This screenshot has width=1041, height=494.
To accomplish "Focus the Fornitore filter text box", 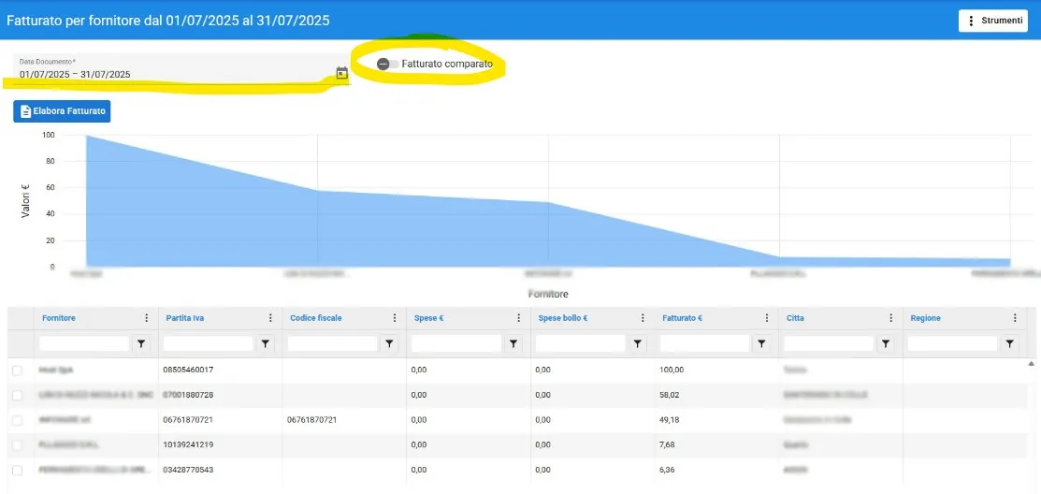I will [84, 343].
